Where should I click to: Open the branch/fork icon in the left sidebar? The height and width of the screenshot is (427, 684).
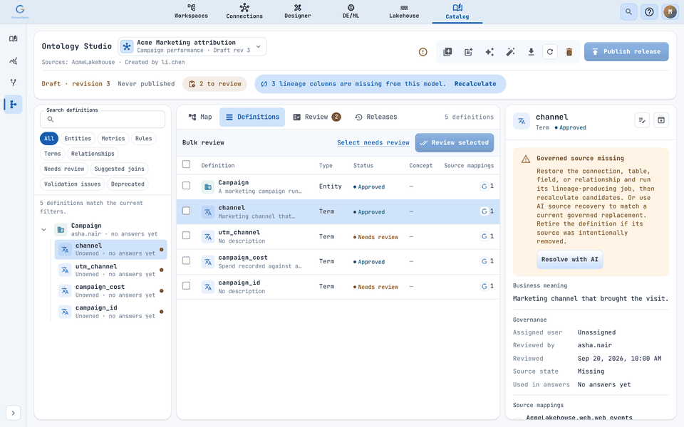click(13, 83)
